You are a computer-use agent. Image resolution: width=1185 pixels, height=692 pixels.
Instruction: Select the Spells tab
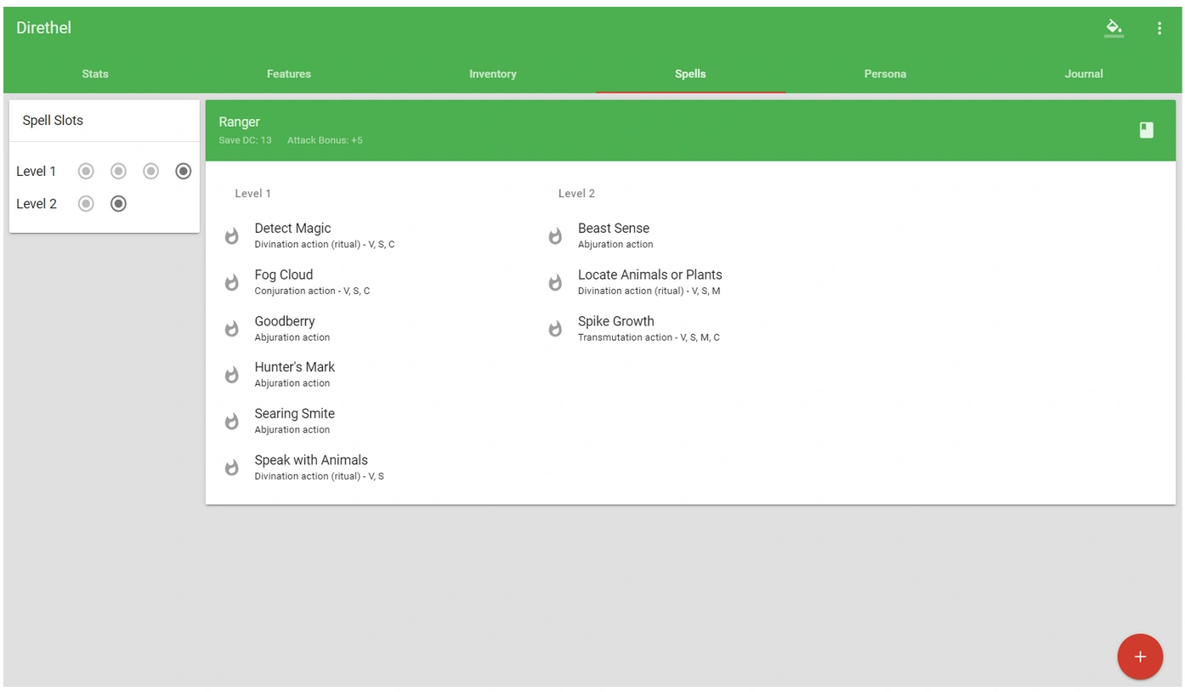[690, 74]
